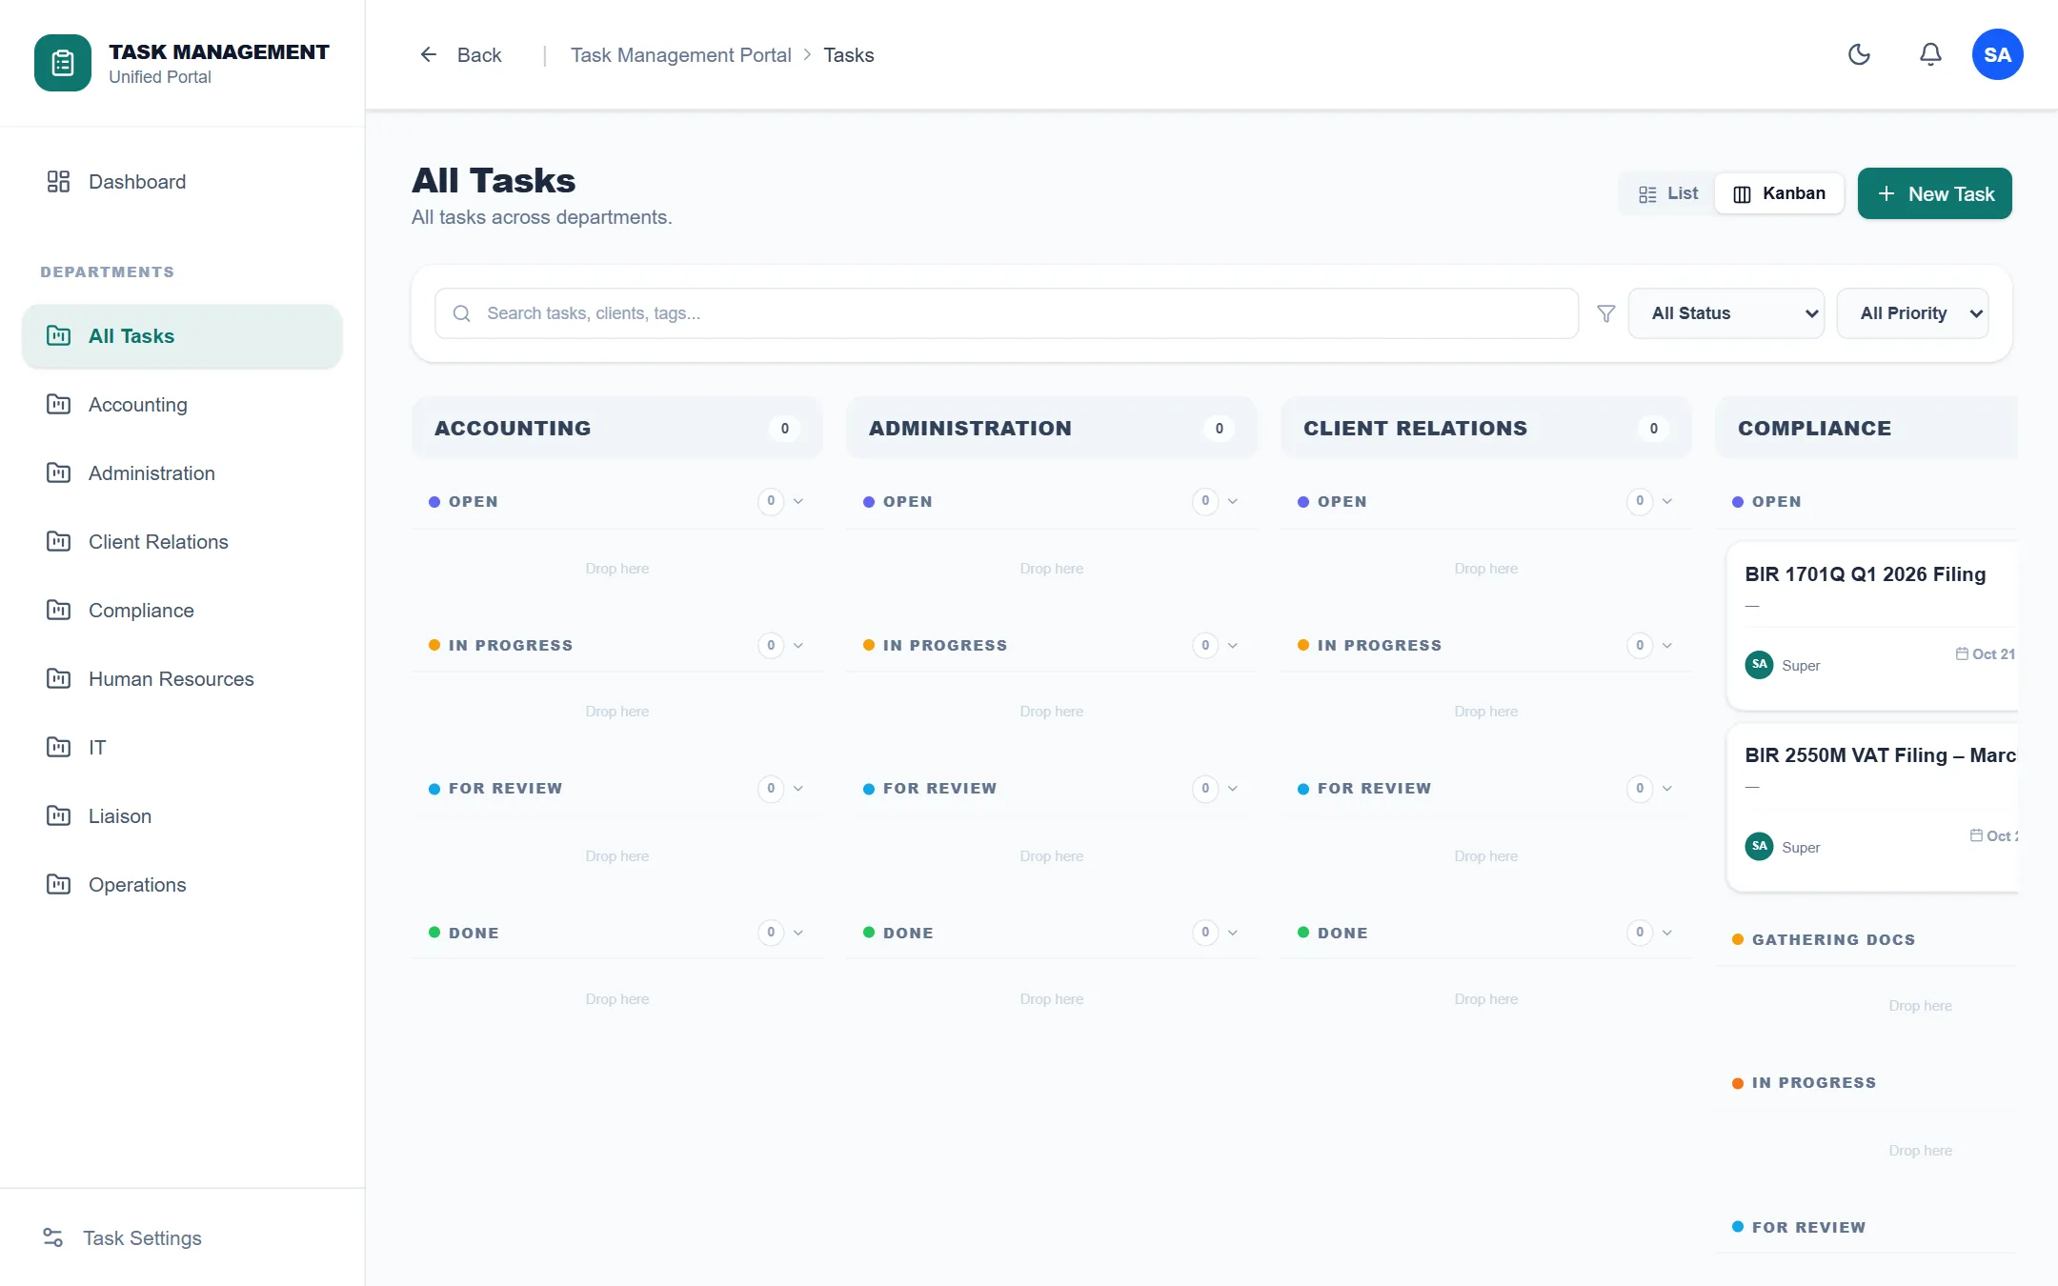The height and width of the screenshot is (1286, 2058).
Task: Toggle dark mode with moon icon
Action: coord(1859,54)
